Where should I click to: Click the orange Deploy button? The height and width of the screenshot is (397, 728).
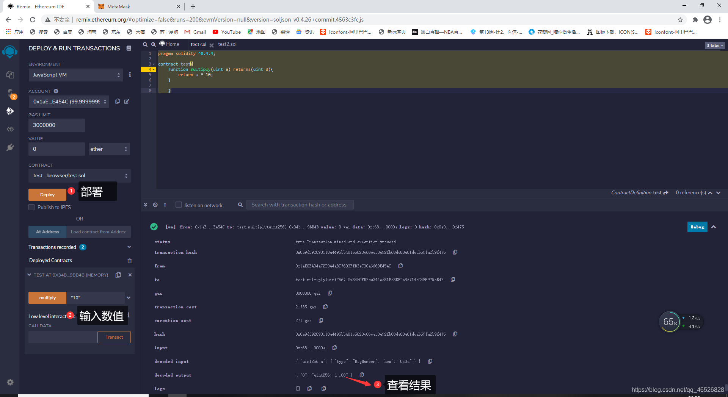47,195
